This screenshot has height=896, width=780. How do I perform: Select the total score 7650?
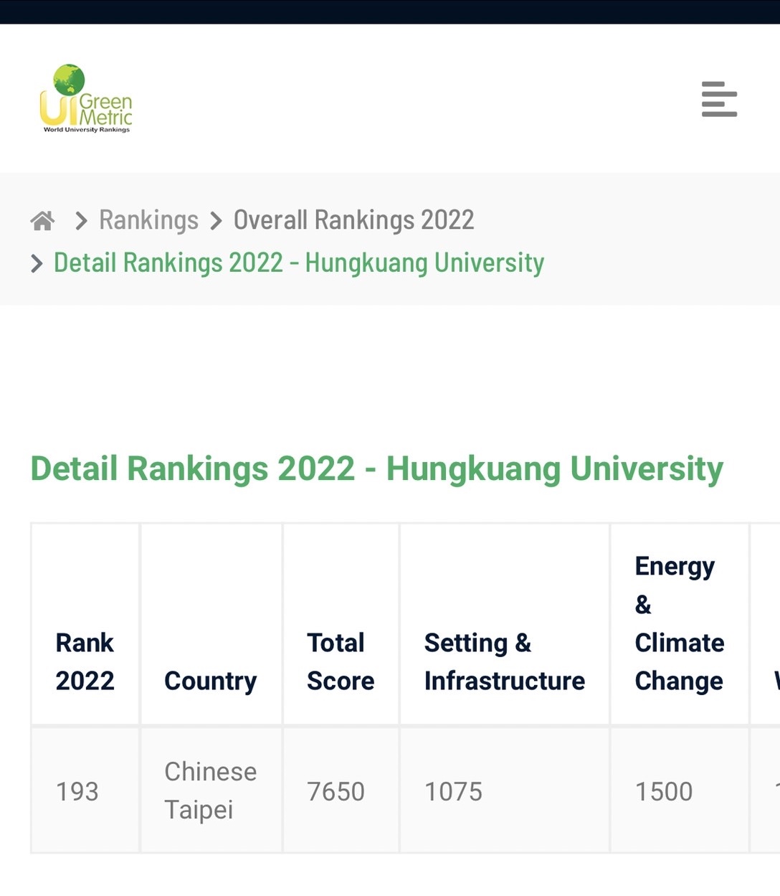[x=336, y=791]
